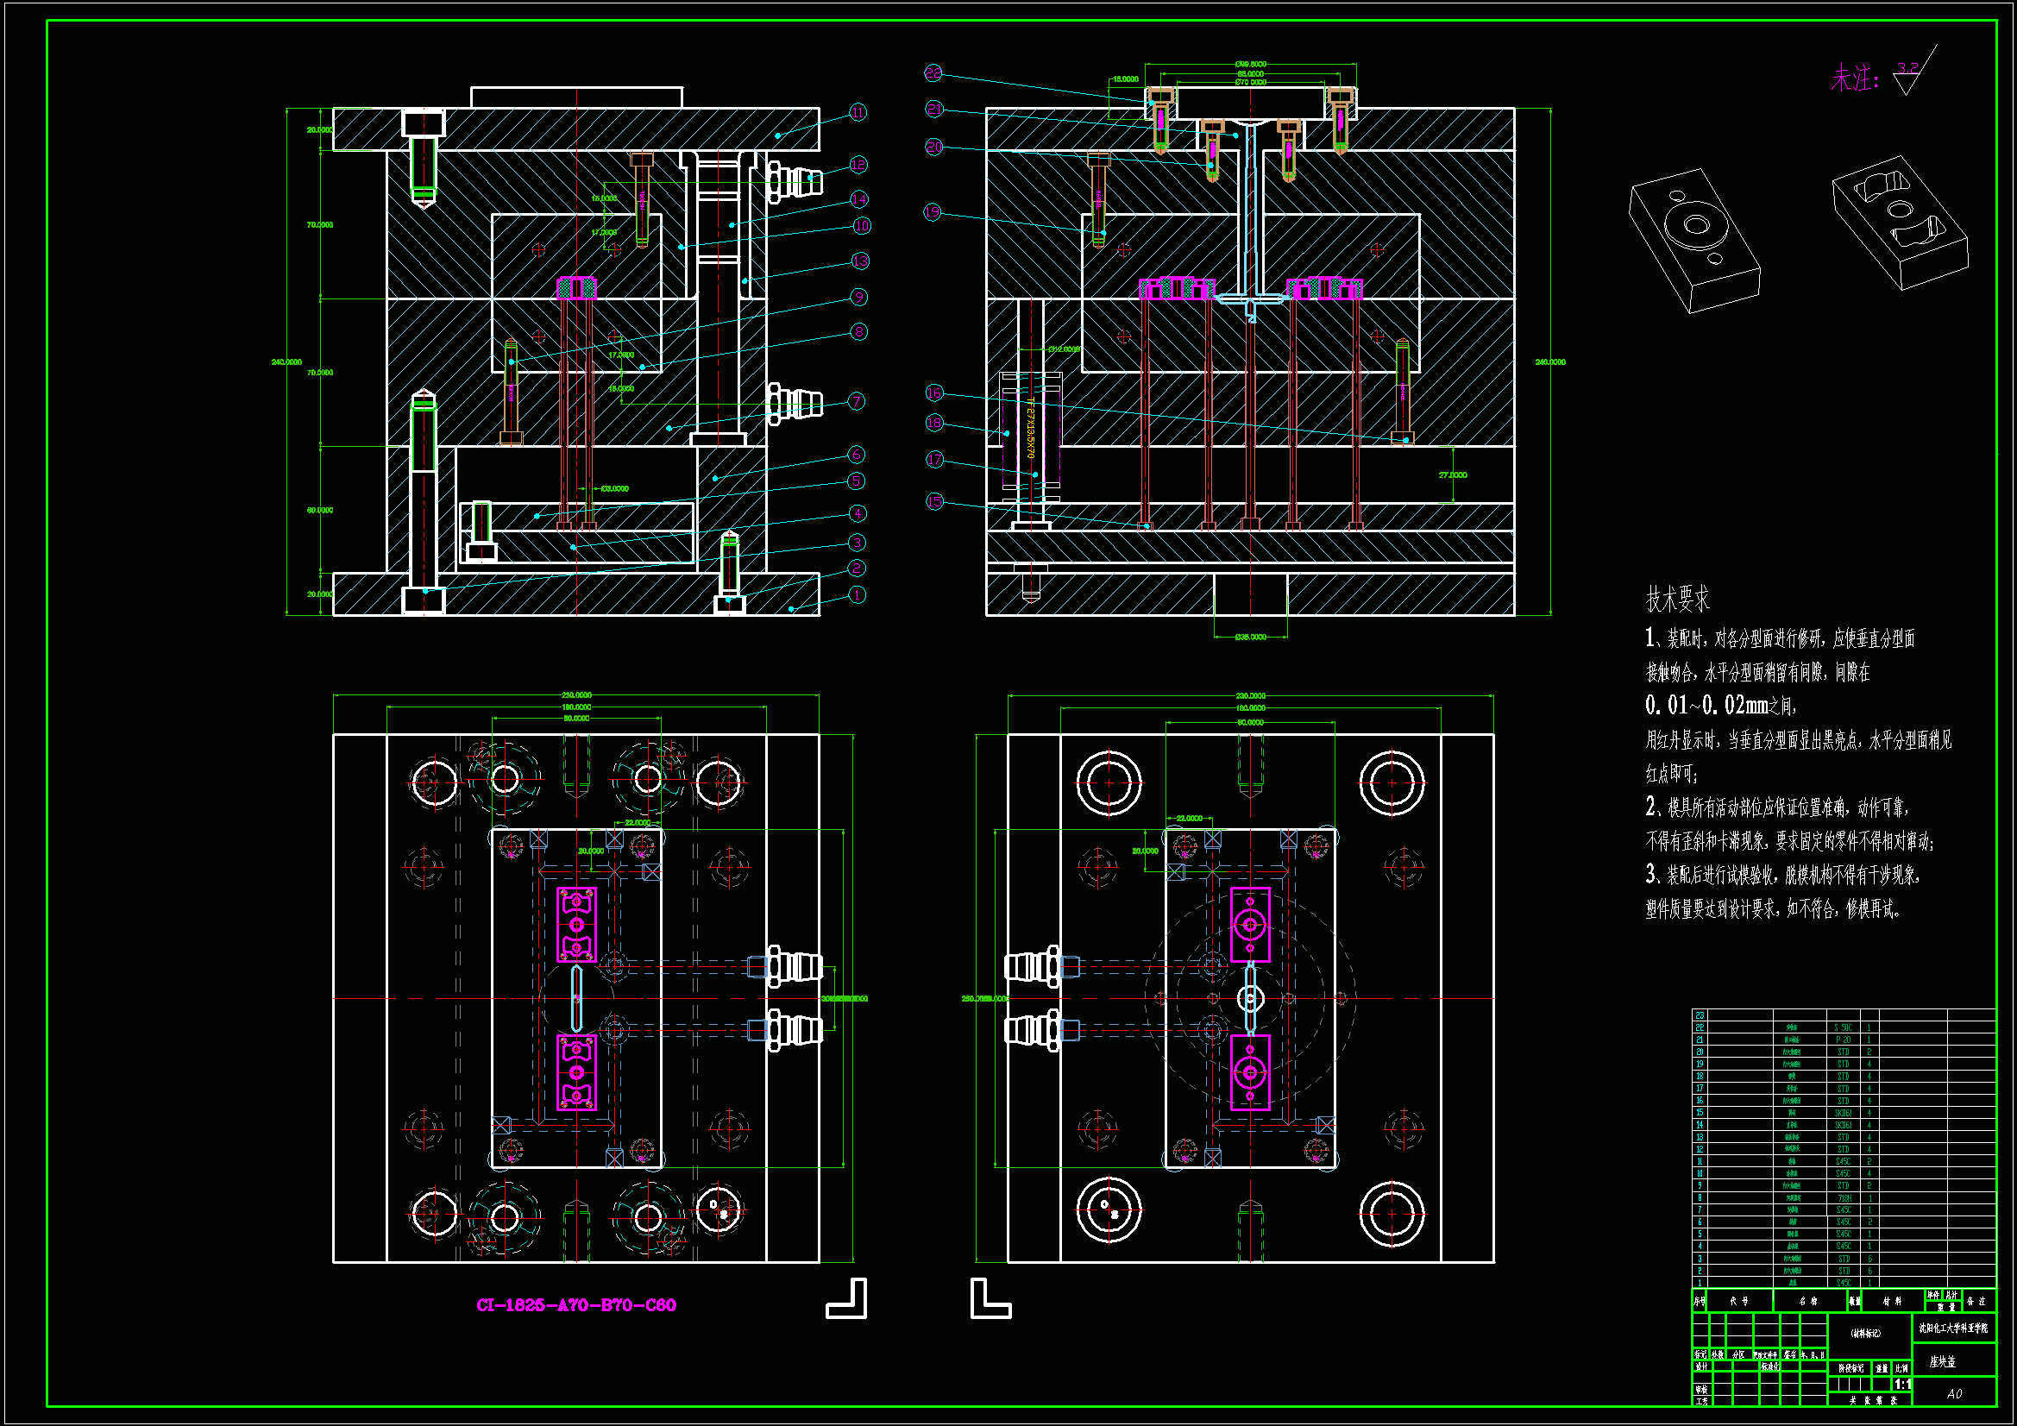Select the 沈阳化工大学科亚学院 title block cell

(1954, 1329)
